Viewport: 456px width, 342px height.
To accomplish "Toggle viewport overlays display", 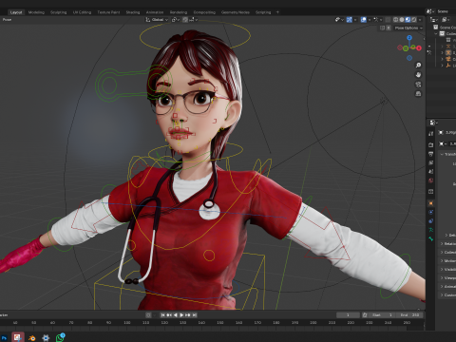I will tap(364, 20).
